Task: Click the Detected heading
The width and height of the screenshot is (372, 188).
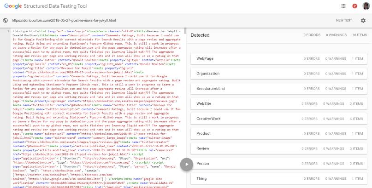Action: (x=200, y=35)
